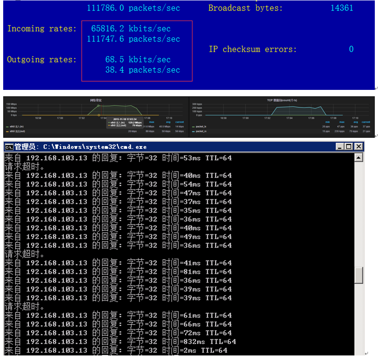The image size is (378, 360).
Task: Toggle the packet_tx legend series
Action: point(201,126)
